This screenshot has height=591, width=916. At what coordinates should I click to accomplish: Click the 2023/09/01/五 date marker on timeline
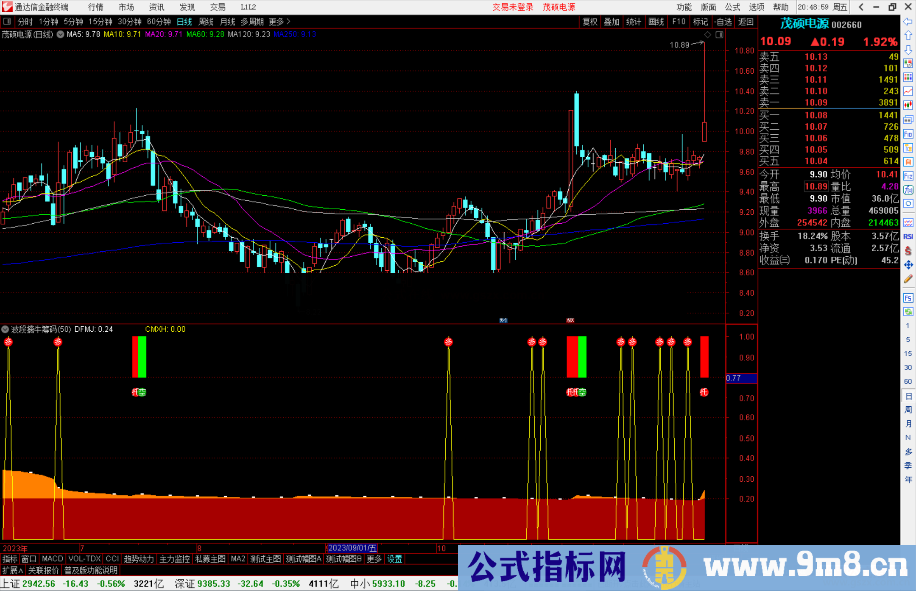pyautogui.click(x=352, y=548)
